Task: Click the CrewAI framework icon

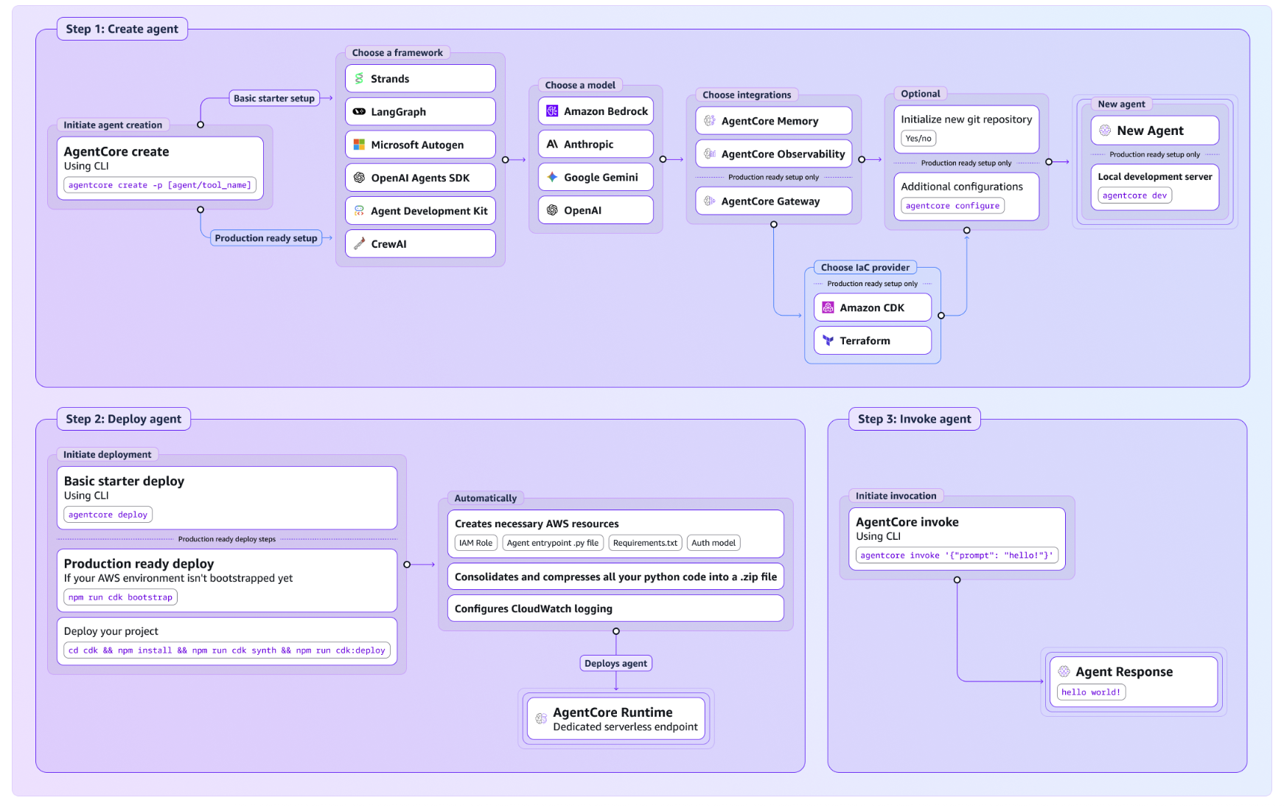Action: click(359, 244)
